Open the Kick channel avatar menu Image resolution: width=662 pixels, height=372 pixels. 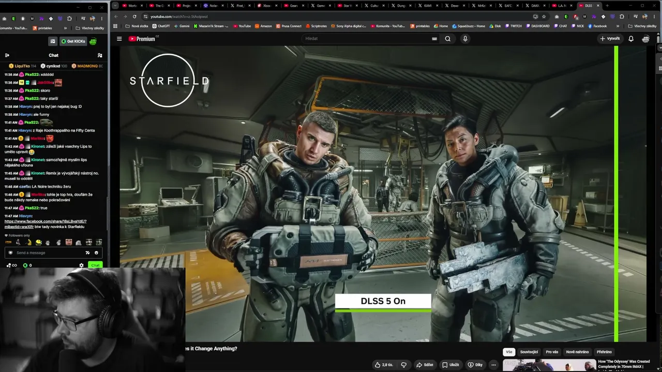93,41
